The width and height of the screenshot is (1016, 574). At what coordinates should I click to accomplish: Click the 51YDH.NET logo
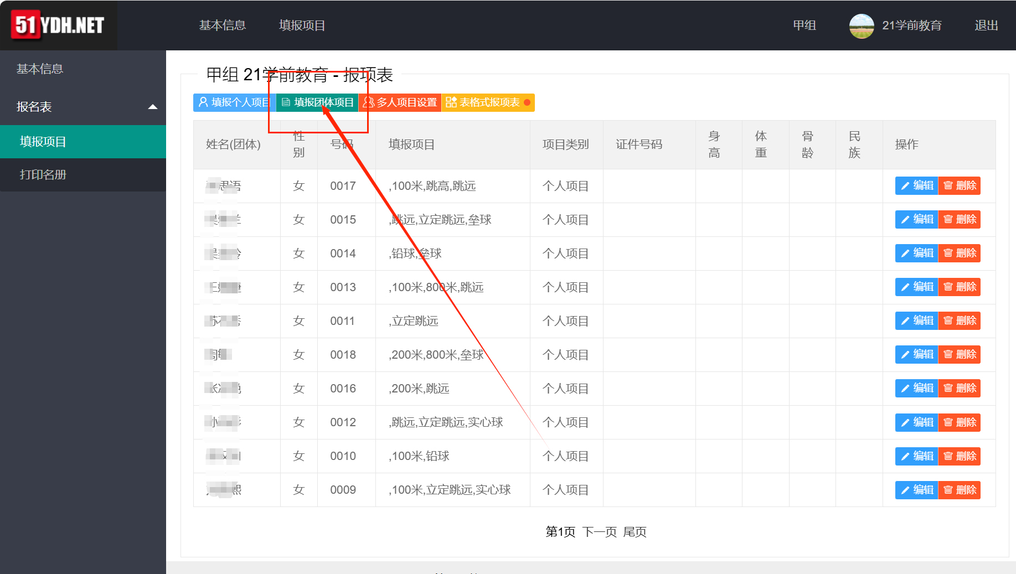tap(59, 25)
